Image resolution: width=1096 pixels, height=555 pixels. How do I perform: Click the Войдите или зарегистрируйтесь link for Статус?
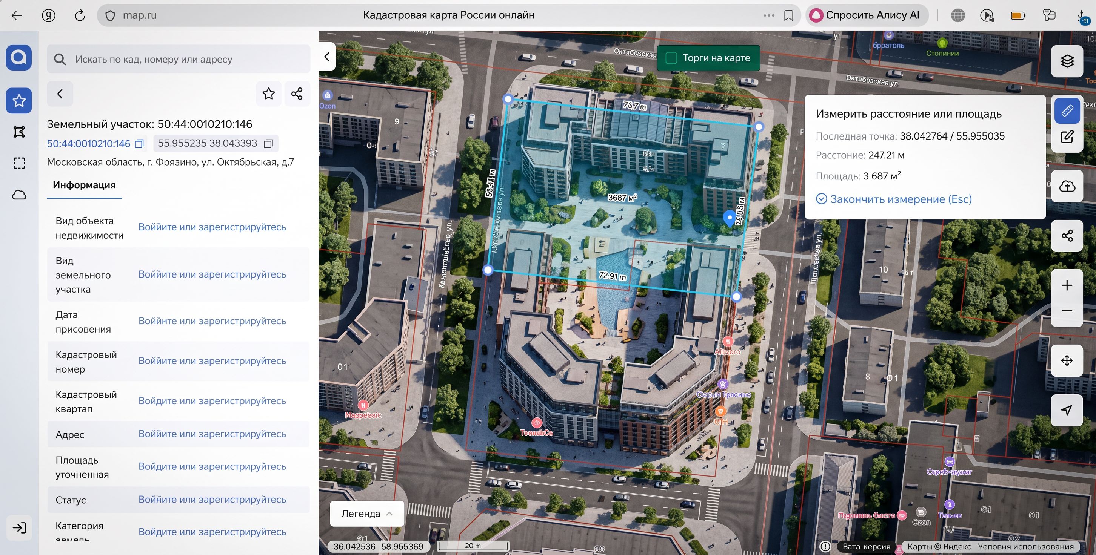pos(212,499)
